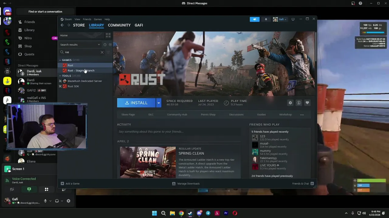Screen dimensions: 389x218
Task: Open Rust Discussions link
Action: [x=236, y=114]
